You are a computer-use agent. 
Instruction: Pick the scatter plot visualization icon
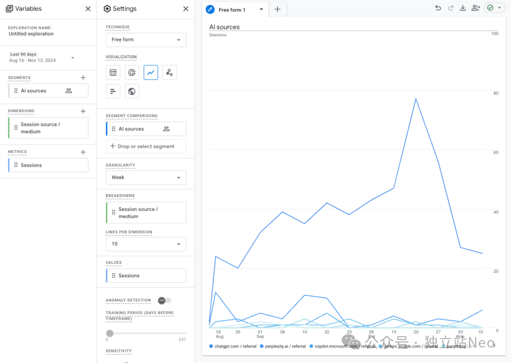(170, 72)
